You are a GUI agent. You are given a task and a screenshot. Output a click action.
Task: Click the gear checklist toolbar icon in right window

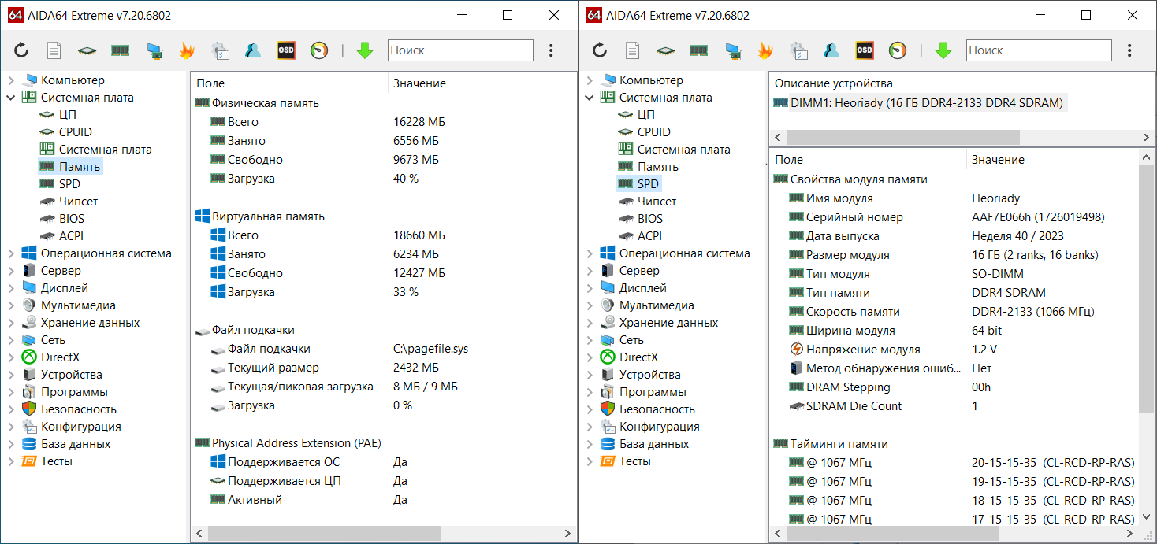tap(798, 50)
